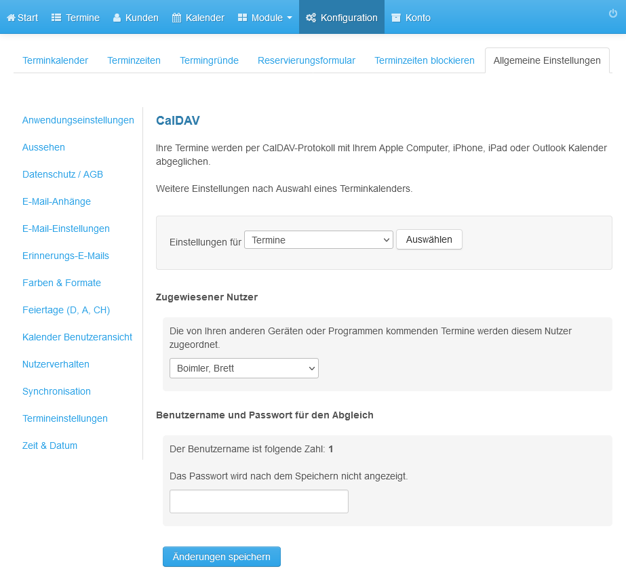Image resolution: width=626 pixels, height=575 pixels.
Task: Click 'Der Benutzername ist folgende Zahl: 1'
Action: pyautogui.click(x=252, y=449)
